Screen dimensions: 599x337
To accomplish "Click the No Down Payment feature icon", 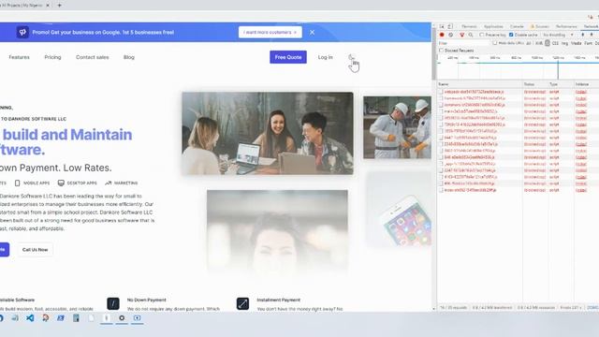I will [x=113, y=303].
